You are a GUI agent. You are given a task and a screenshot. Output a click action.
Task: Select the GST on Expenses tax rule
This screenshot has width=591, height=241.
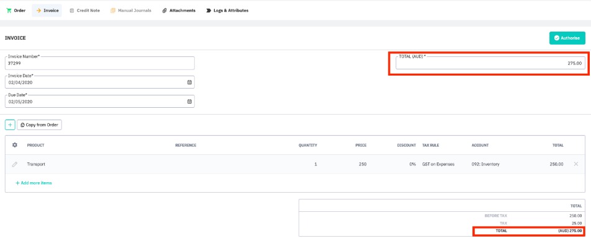(438, 164)
